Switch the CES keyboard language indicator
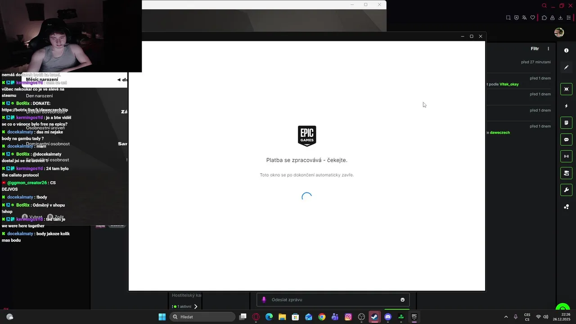 [527, 317]
